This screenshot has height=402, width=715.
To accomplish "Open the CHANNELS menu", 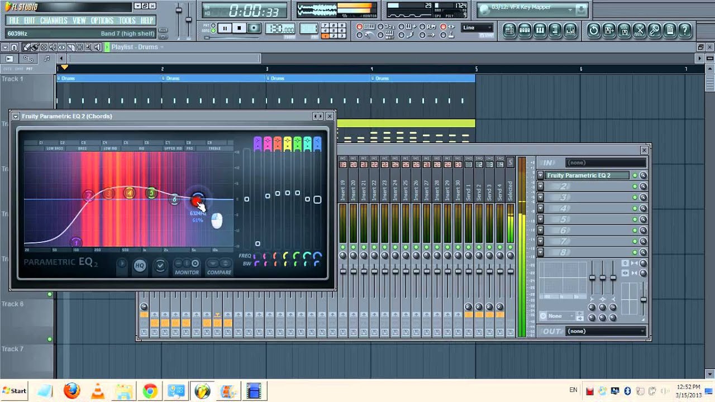I will 54,21.
